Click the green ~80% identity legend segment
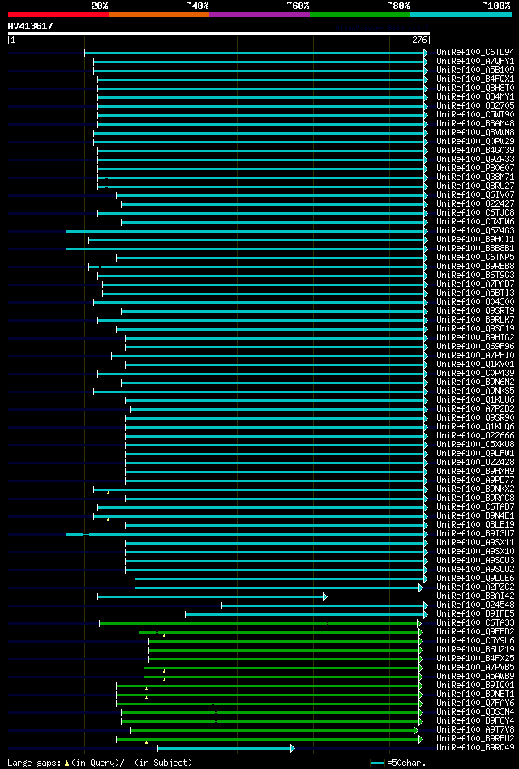Screen dimensions: 519x769 360,15
